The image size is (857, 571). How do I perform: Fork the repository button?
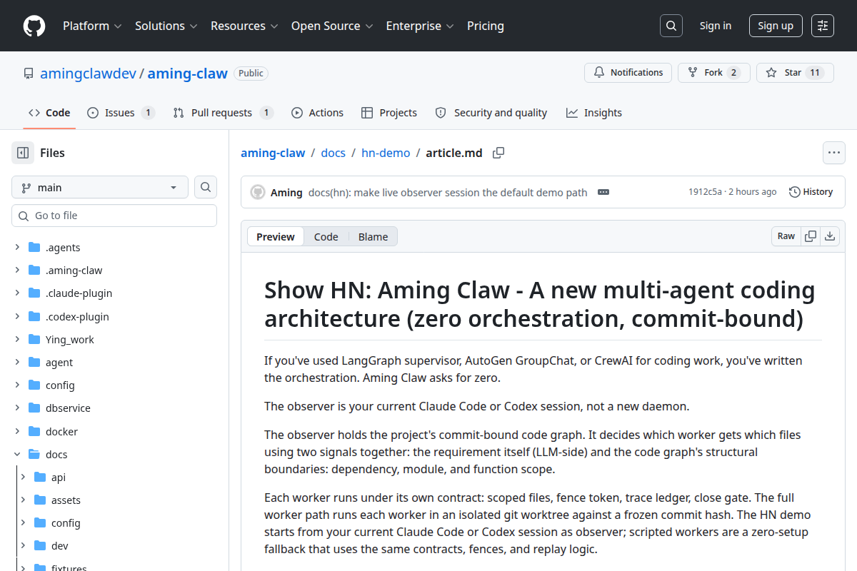713,73
